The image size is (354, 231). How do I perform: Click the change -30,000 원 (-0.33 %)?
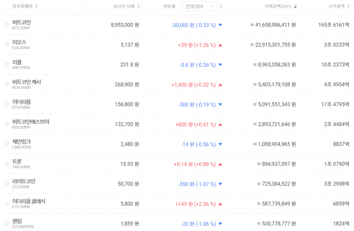point(193,25)
